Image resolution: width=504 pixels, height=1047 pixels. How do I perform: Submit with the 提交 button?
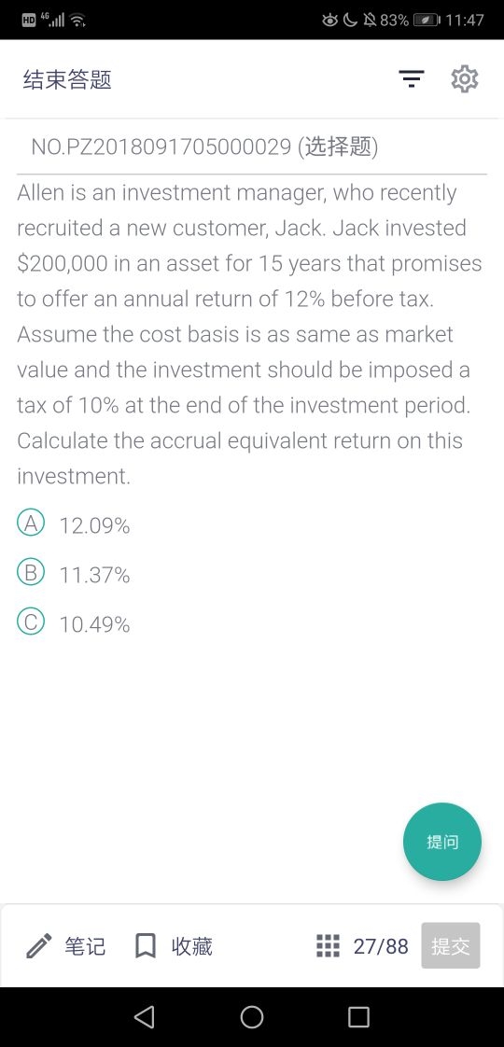(451, 945)
